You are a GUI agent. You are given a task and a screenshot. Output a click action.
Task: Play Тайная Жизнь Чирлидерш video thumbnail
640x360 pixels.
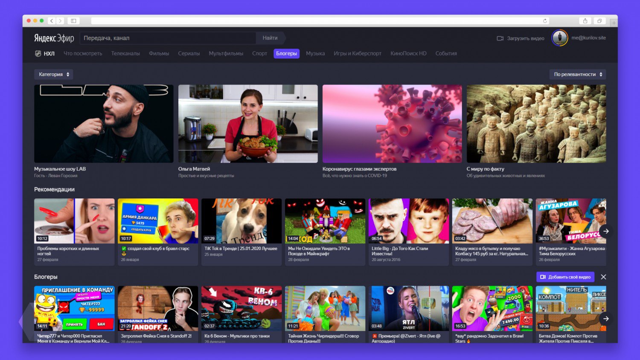pyautogui.click(x=325, y=308)
